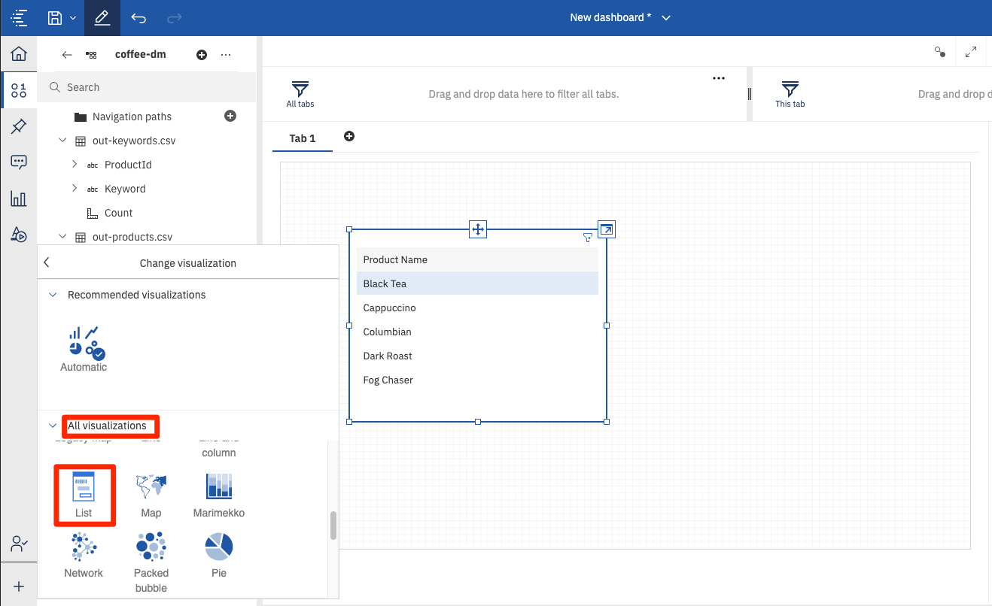This screenshot has height=606, width=992.
Task: Click the Save disk icon
Action: pyautogui.click(x=54, y=17)
